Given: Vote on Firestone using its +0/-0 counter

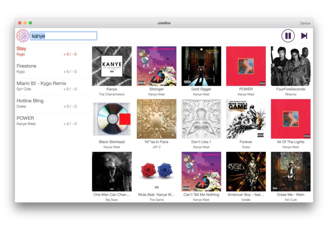Looking at the screenshot, I should point(70,72).
